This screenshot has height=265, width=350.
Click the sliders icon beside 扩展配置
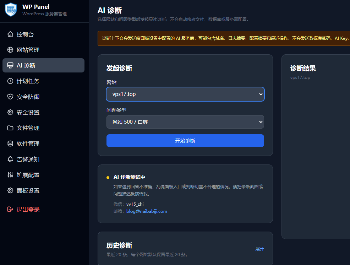pos(10,175)
